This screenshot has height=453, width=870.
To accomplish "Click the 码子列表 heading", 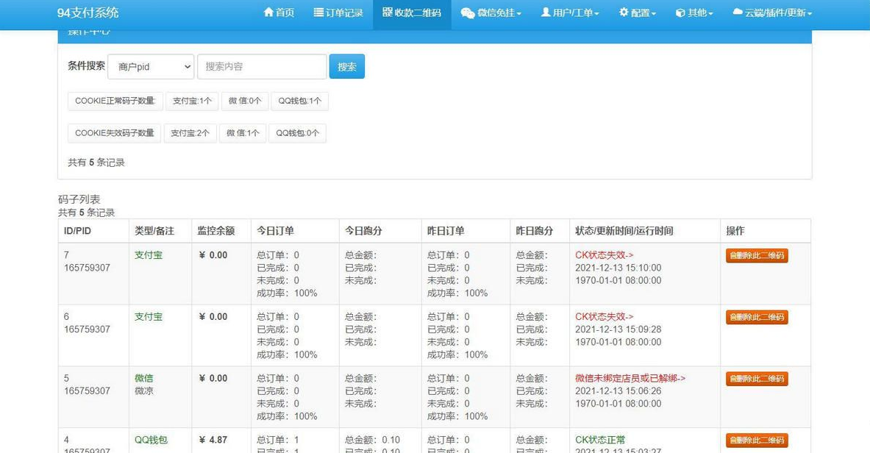I will coord(79,200).
